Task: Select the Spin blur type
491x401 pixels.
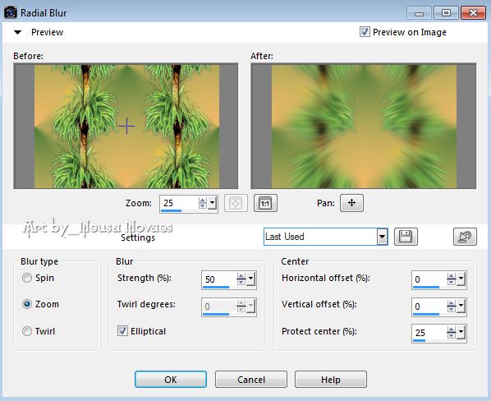Action: [x=27, y=278]
